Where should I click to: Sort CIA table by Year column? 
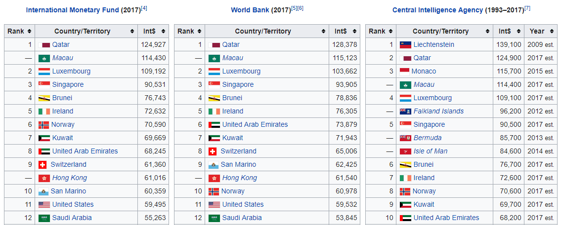click(x=541, y=31)
